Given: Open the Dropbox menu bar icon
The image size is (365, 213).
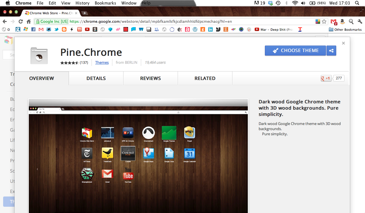Looking at the screenshot, I should click(x=270, y=3).
